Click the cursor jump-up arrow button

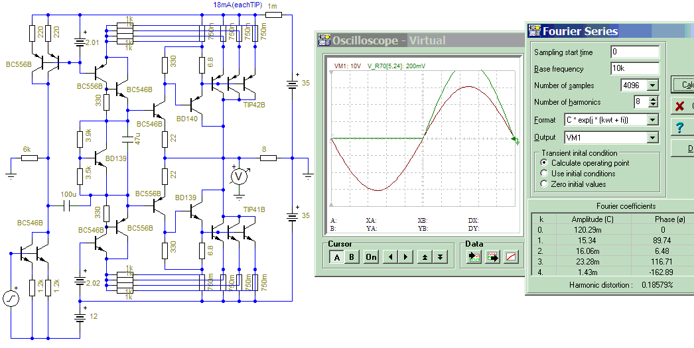point(425,257)
